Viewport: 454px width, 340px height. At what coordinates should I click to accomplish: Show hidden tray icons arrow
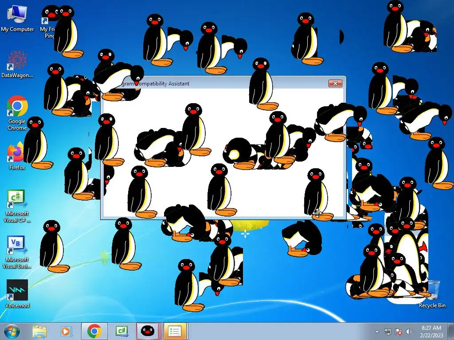point(377,332)
